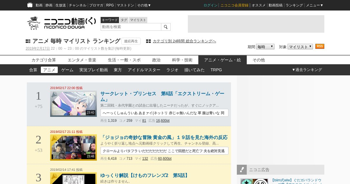
Task: Open the 期間 period dropdown
Action: pyautogui.click(x=265, y=47)
